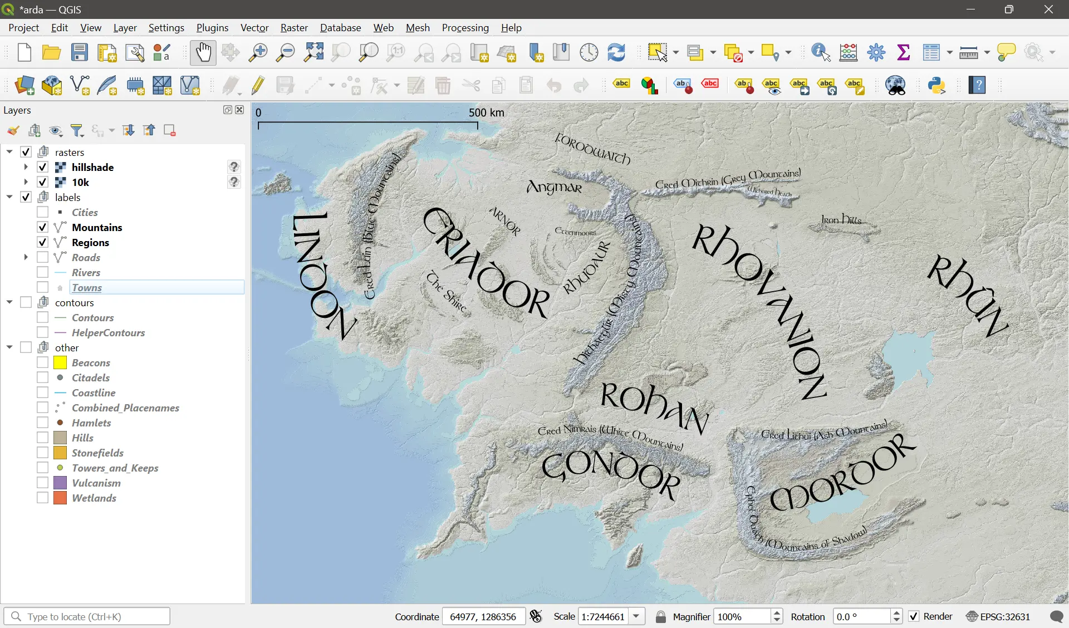Open the Project menu
This screenshot has height=628, width=1069.
(24, 28)
